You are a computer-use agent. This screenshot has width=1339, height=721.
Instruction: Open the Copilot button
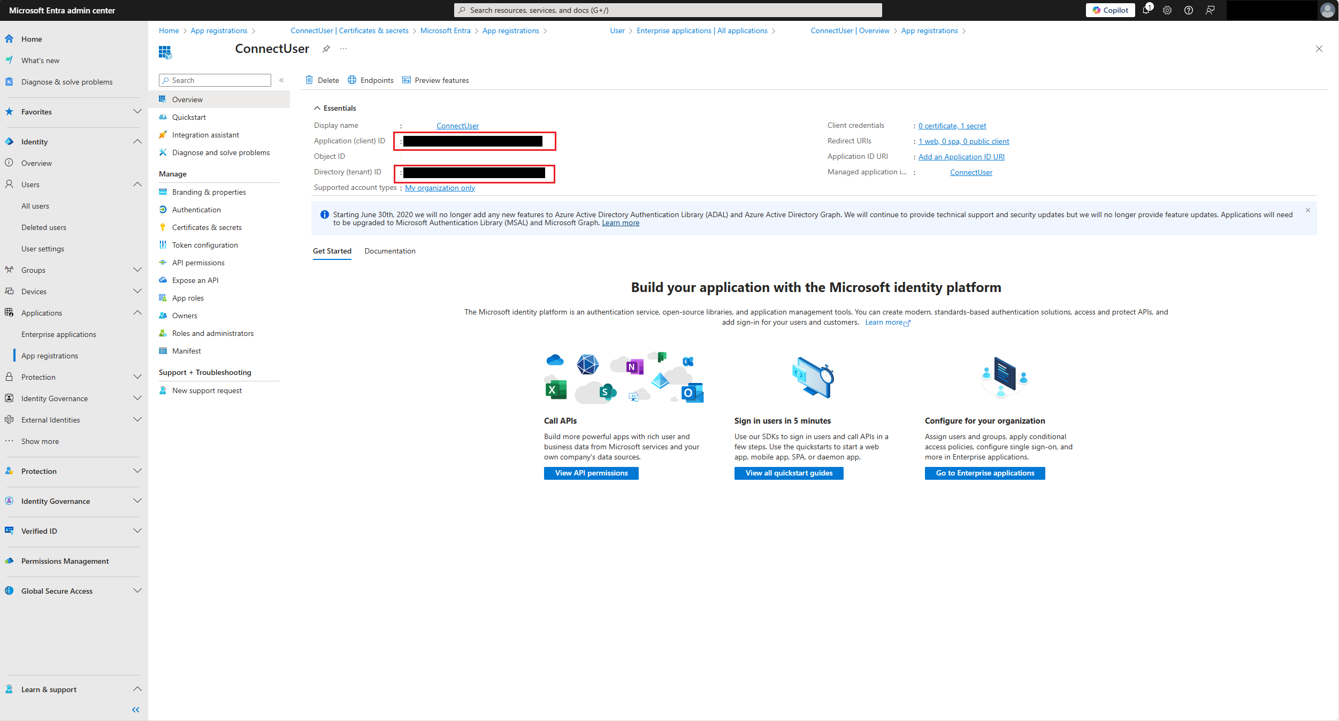point(1110,10)
